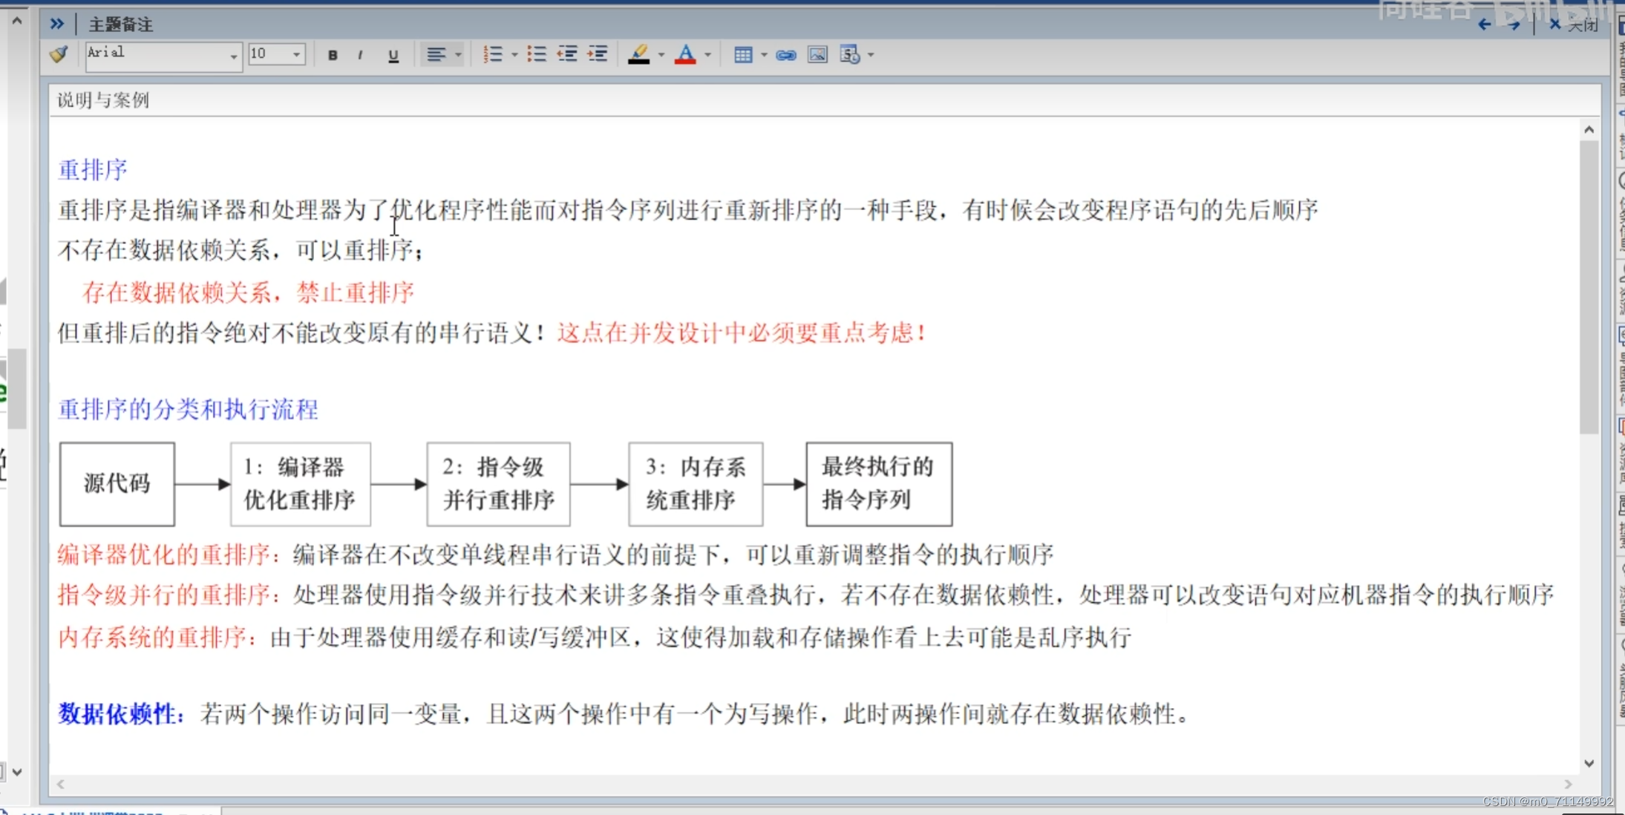
Task: Open the font size 10 dropdown
Action: coord(296,55)
